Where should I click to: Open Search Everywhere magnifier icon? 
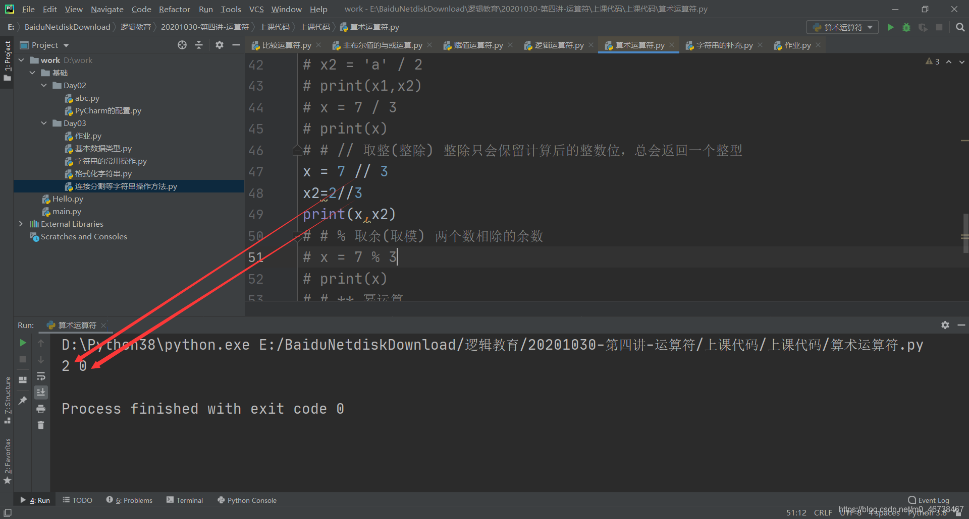point(960,27)
